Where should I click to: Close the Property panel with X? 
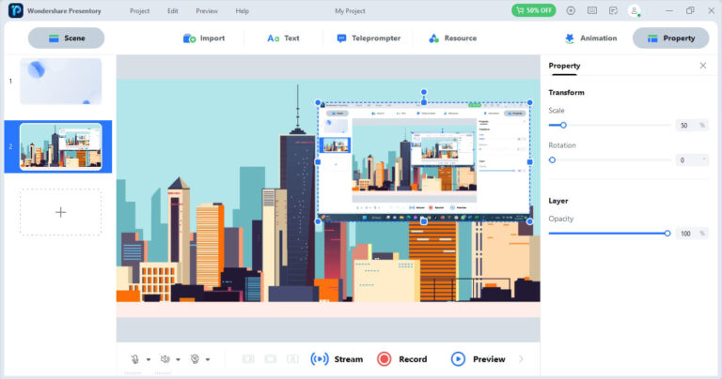point(702,66)
